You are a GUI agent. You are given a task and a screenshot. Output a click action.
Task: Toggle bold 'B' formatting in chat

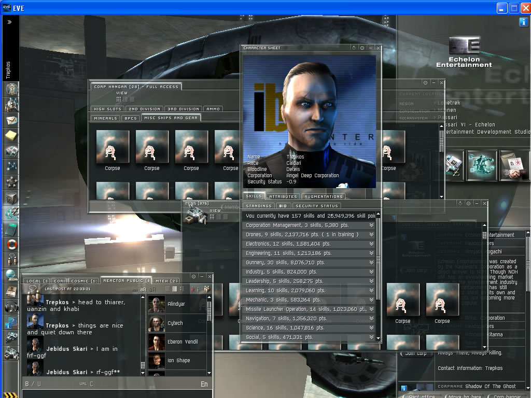point(27,384)
